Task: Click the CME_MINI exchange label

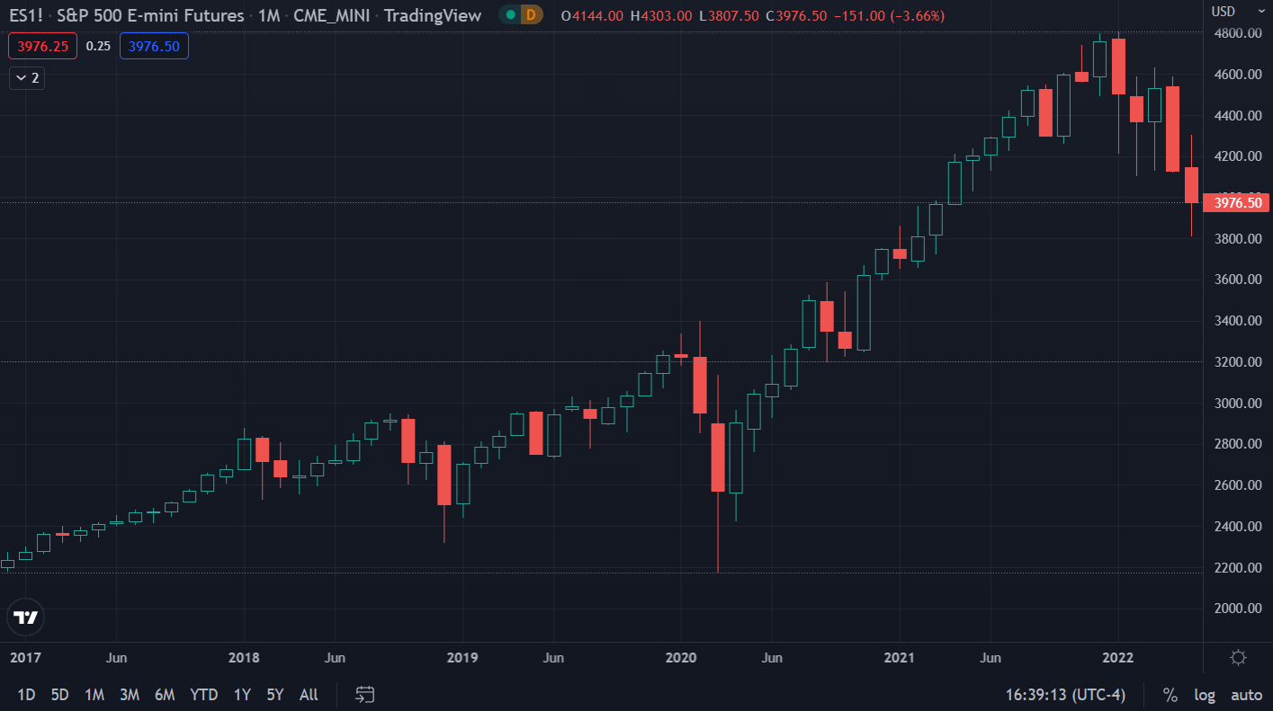Action: pos(334,15)
